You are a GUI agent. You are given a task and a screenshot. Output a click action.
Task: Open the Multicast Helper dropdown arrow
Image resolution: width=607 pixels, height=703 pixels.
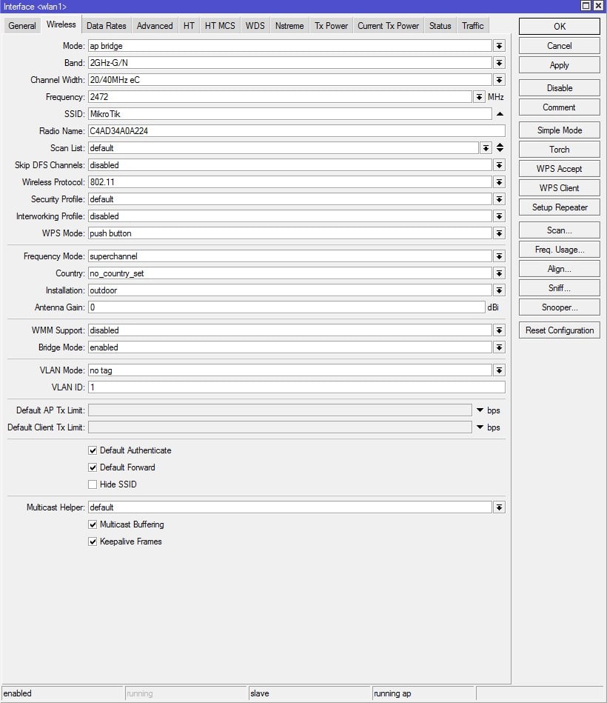tap(499, 507)
